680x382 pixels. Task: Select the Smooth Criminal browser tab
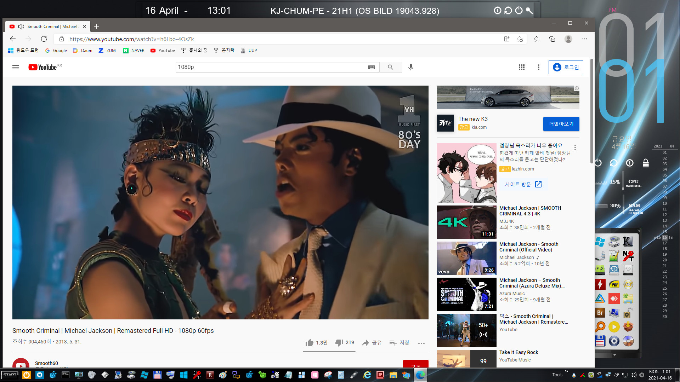pyautogui.click(x=48, y=27)
